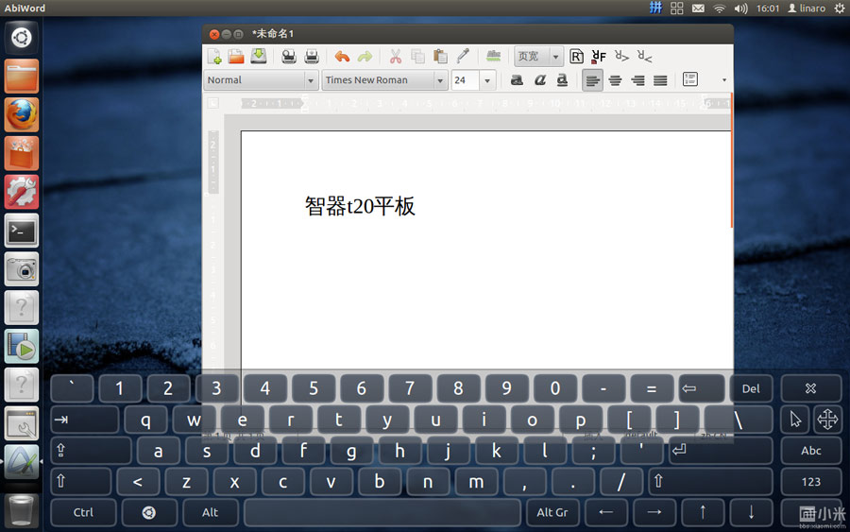
Task: Open the font size 24 dropdown
Action: 487,80
